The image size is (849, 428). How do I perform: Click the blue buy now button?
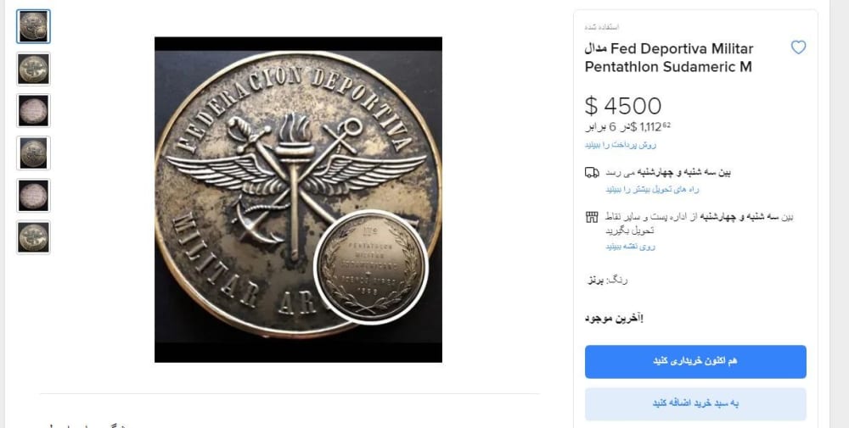695,362
